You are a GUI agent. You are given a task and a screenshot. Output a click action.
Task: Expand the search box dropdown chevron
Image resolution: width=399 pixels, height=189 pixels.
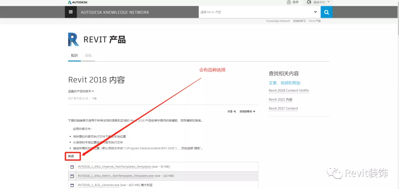315,12
